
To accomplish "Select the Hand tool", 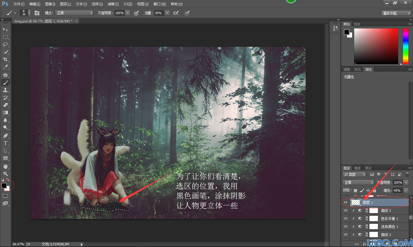I will (x=5, y=166).
